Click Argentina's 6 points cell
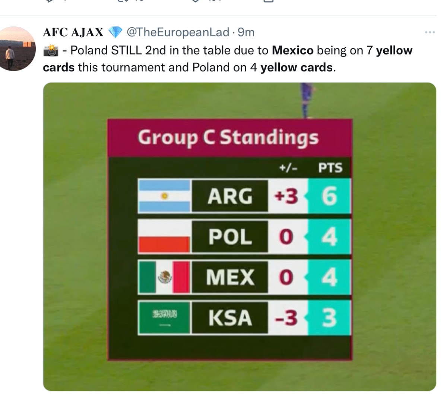 click(329, 196)
